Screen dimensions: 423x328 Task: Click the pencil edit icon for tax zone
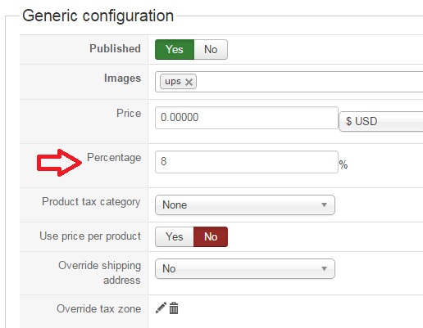point(161,308)
